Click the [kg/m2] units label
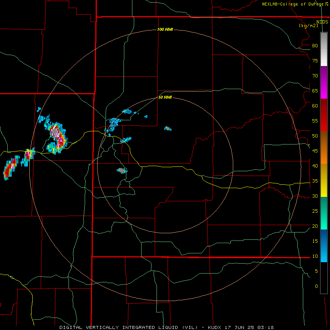Image resolution: width=330 pixels, height=330 pixels. pyautogui.click(x=308, y=26)
